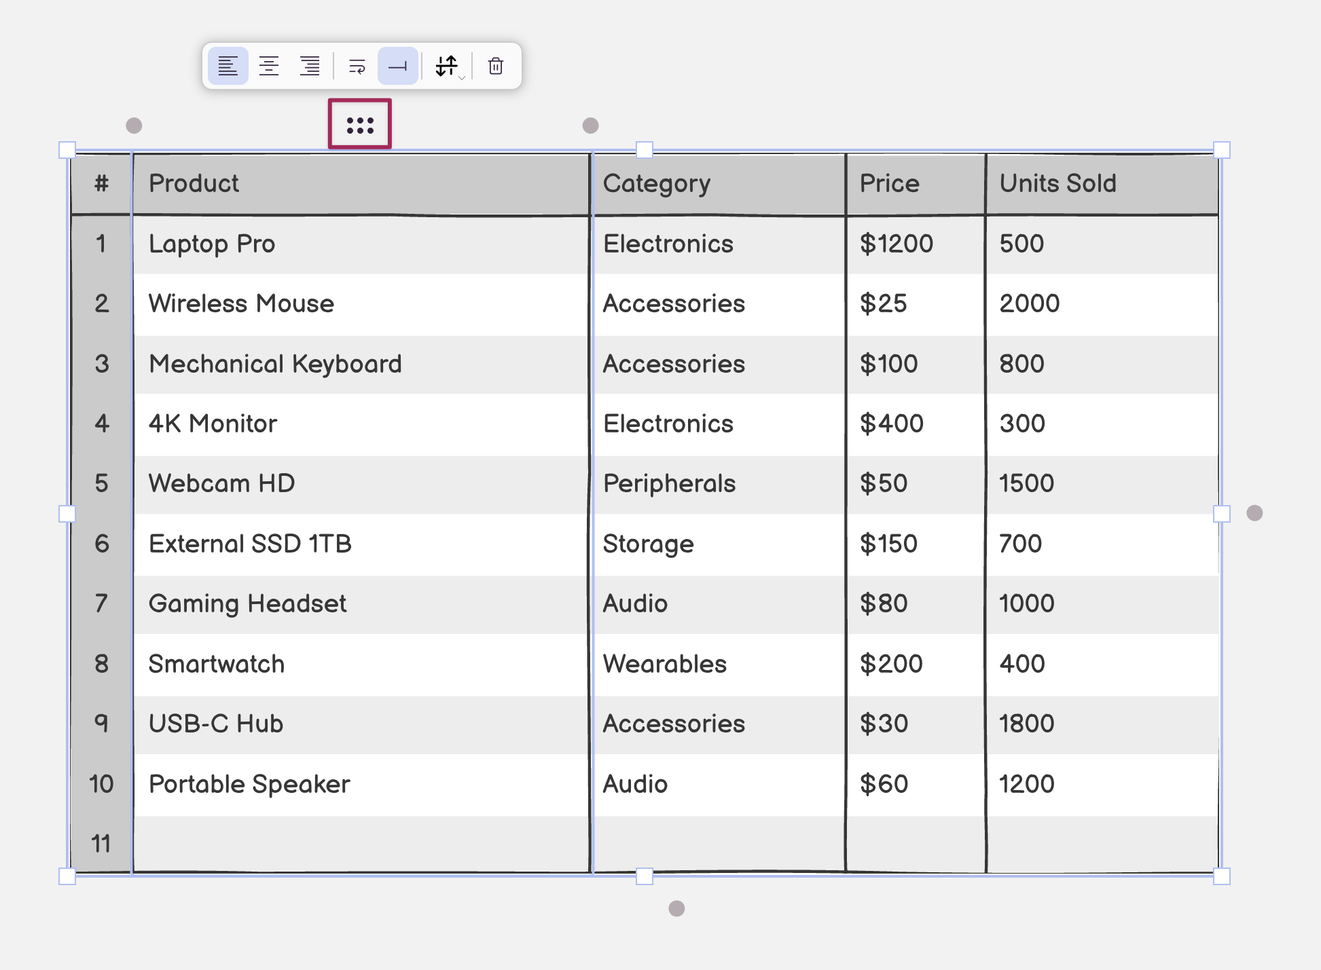
Task: Toggle the clip text overflow option
Action: point(397,66)
